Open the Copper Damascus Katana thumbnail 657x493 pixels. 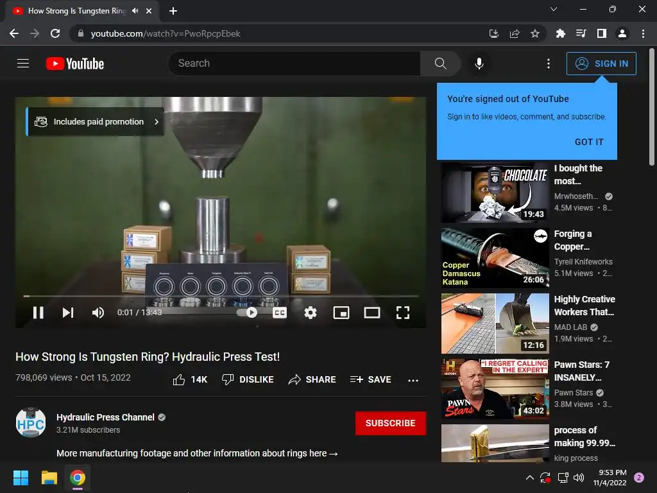(495, 258)
